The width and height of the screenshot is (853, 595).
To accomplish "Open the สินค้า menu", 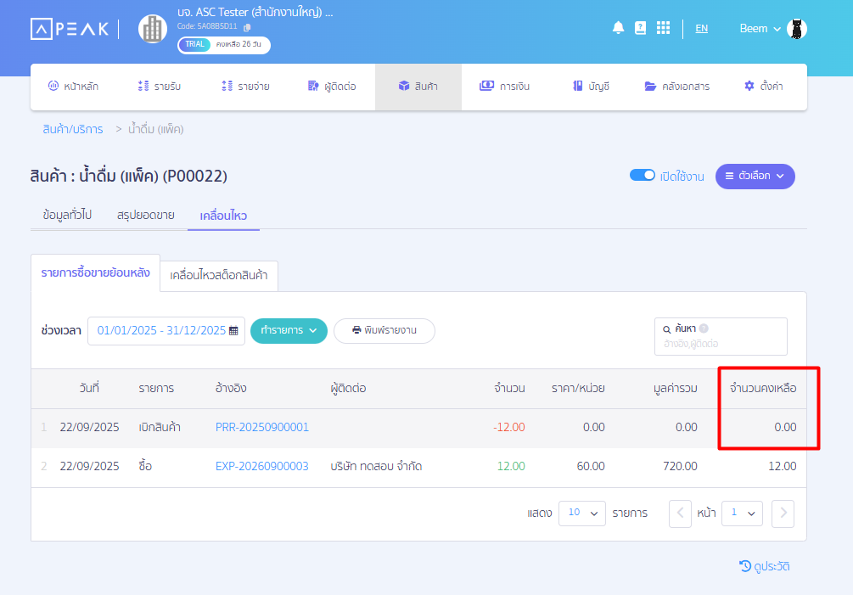I will pos(418,87).
